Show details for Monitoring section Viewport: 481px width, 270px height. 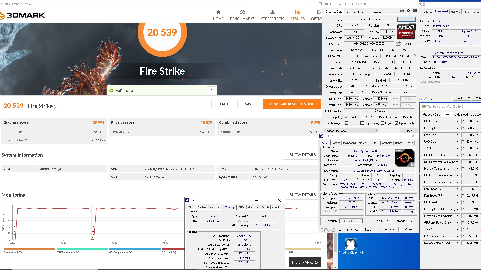pyautogui.click(x=303, y=195)
